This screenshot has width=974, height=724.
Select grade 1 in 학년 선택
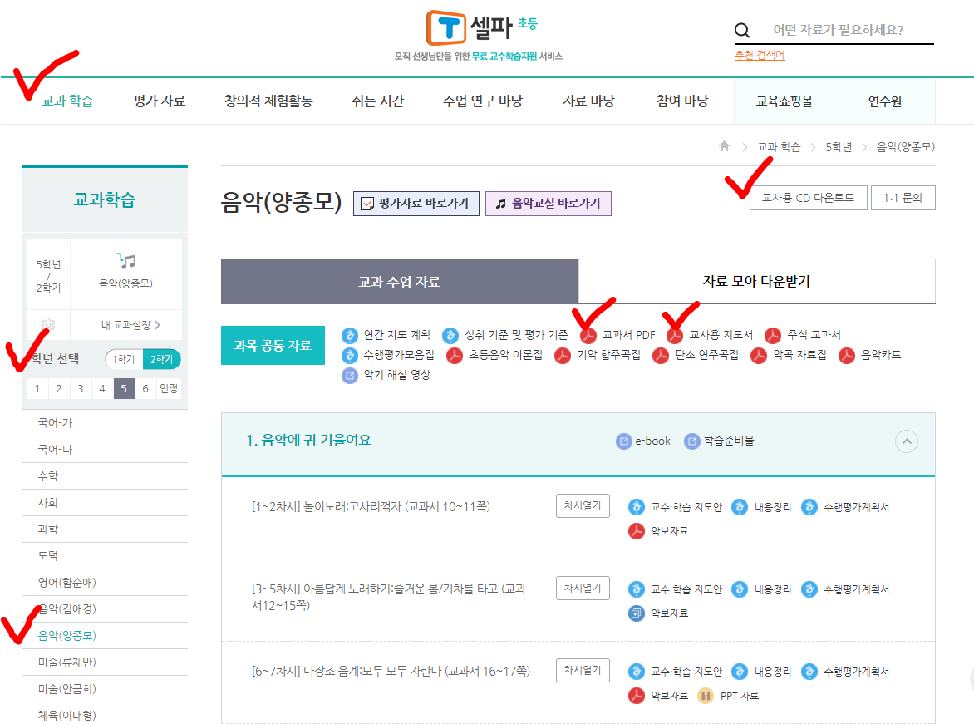[x=37, y=388]
